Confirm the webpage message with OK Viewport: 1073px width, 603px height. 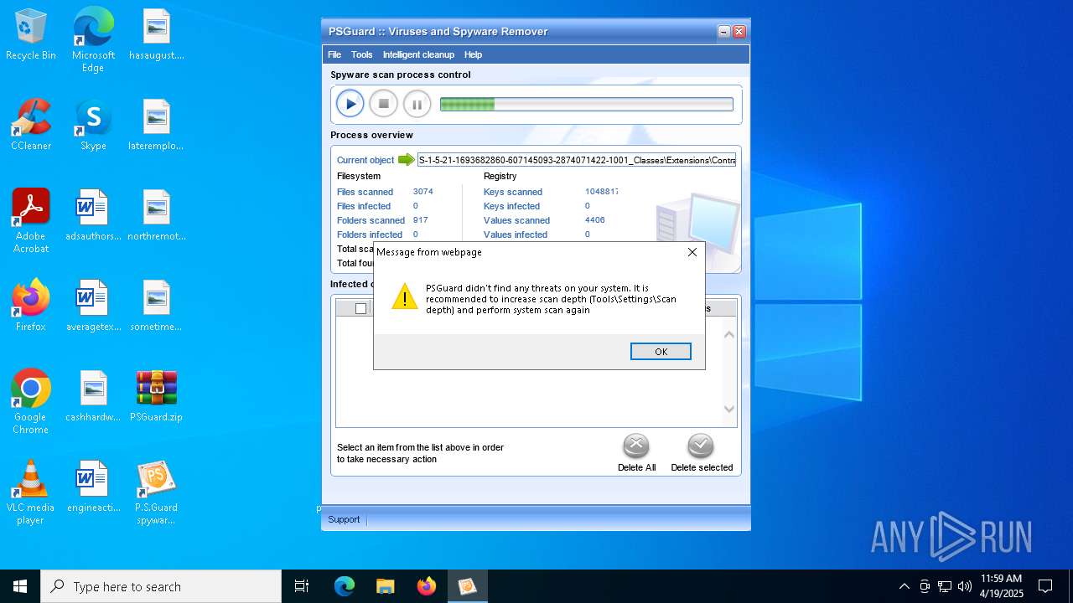coord(661,352)
